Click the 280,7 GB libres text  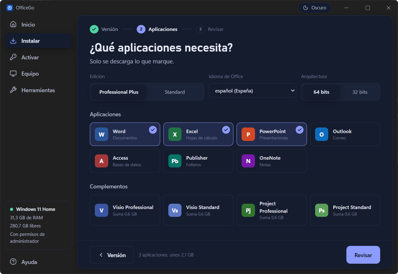(25, 226)
